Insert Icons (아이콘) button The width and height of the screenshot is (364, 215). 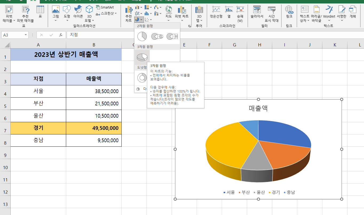click(x=78, y=12)
